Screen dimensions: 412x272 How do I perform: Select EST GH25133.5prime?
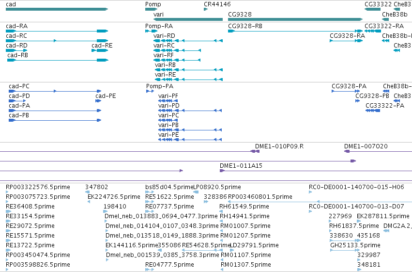click(355, 245)
